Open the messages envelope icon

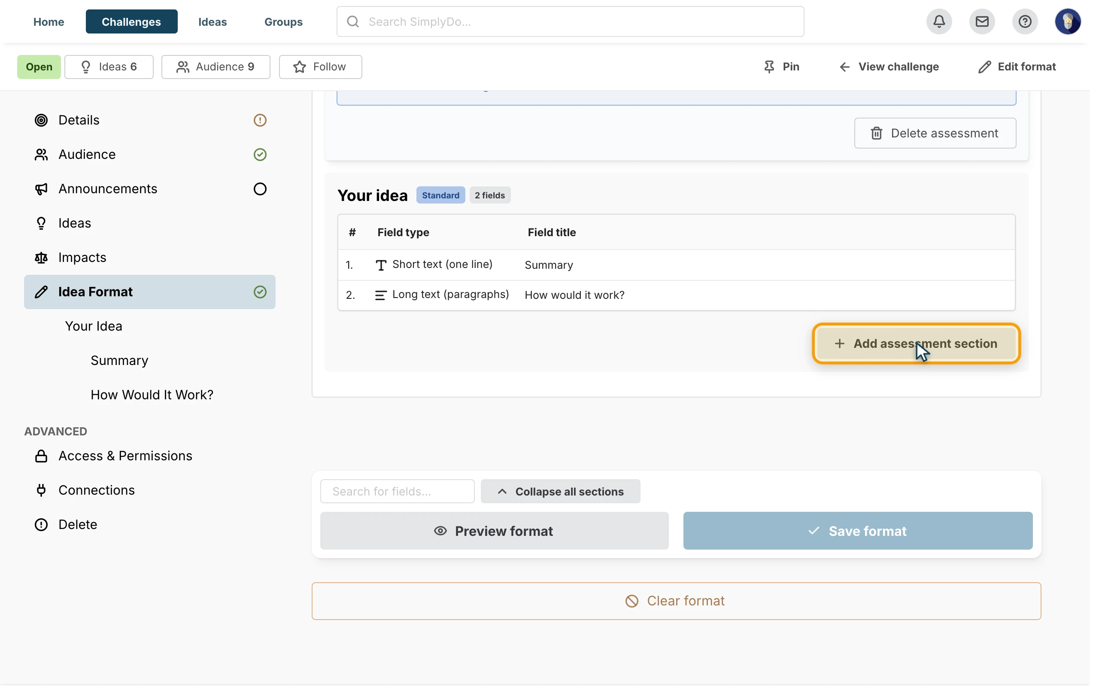[982, 21]
